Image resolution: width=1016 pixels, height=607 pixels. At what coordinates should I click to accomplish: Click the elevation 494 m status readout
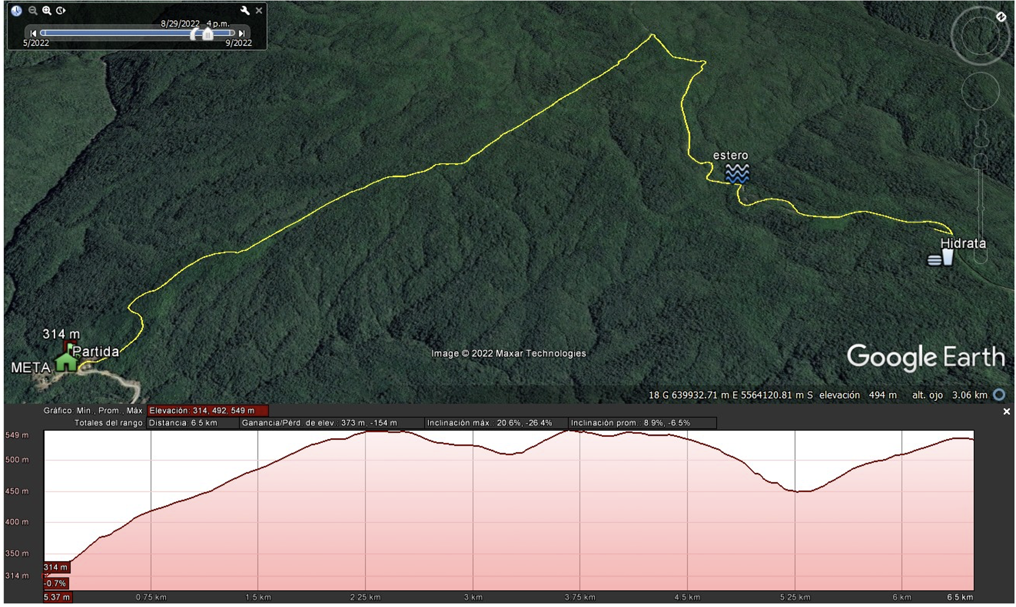(x=858, y=395)
